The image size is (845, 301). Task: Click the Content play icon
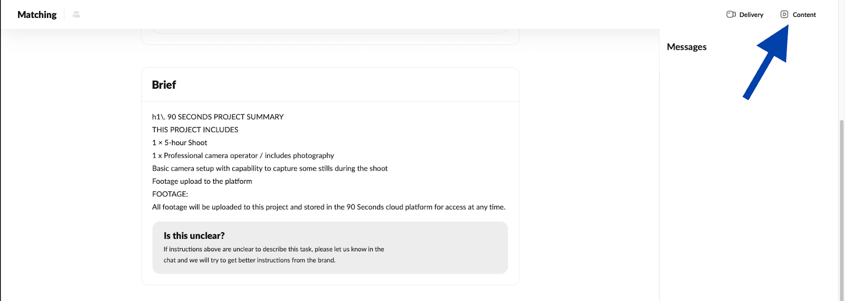click(x=784, y=15)
